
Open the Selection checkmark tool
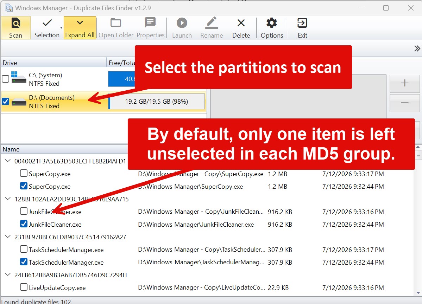pyautogui.click(x=47, y=28)
